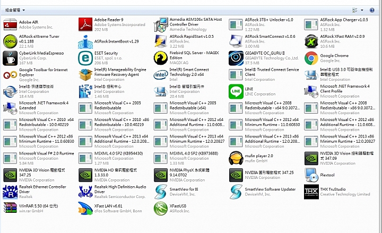Viewport: 382px width, 233px height.
Task: Click the ASRock InstantBoot icon
Action: tap(85, 41)
